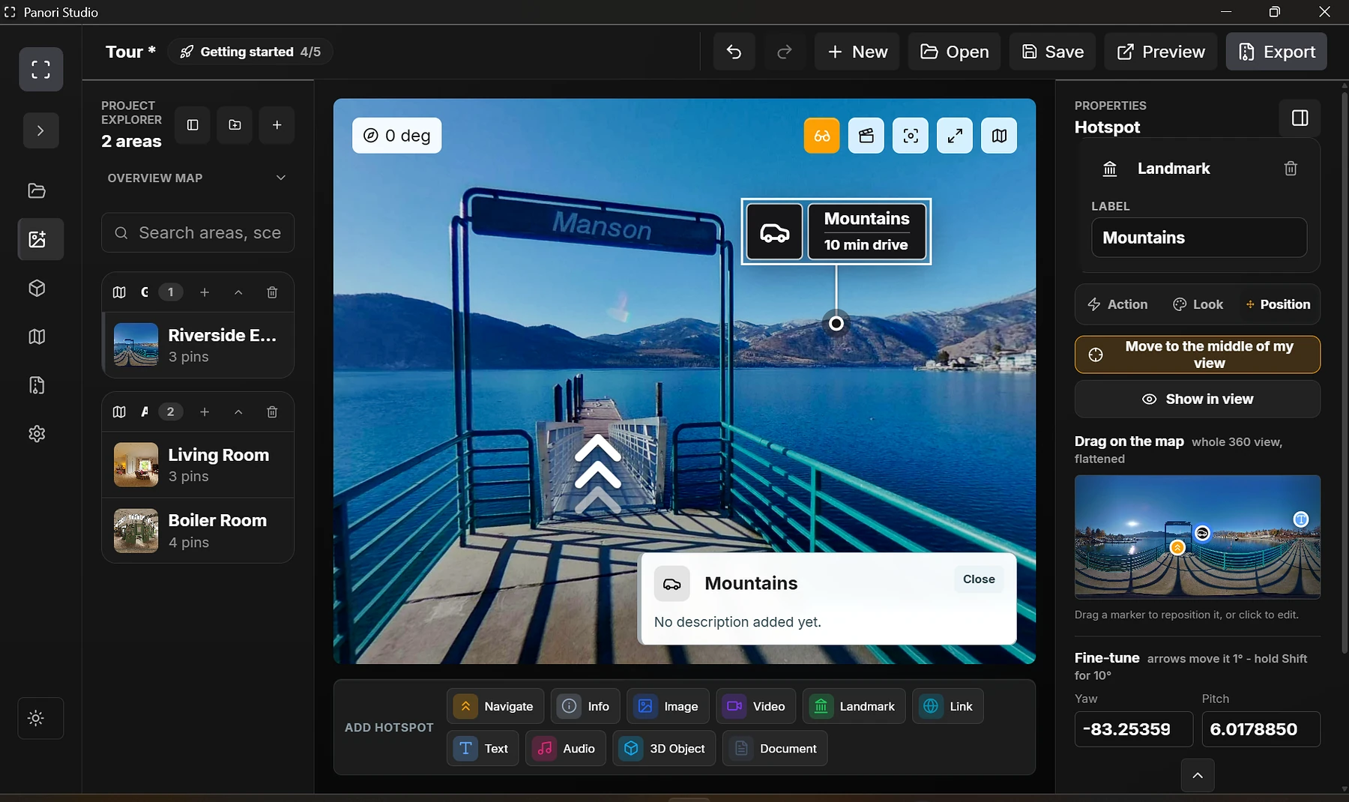
Task: Select the Boiler Room scene thumbnail
Action: coord(136,531)
